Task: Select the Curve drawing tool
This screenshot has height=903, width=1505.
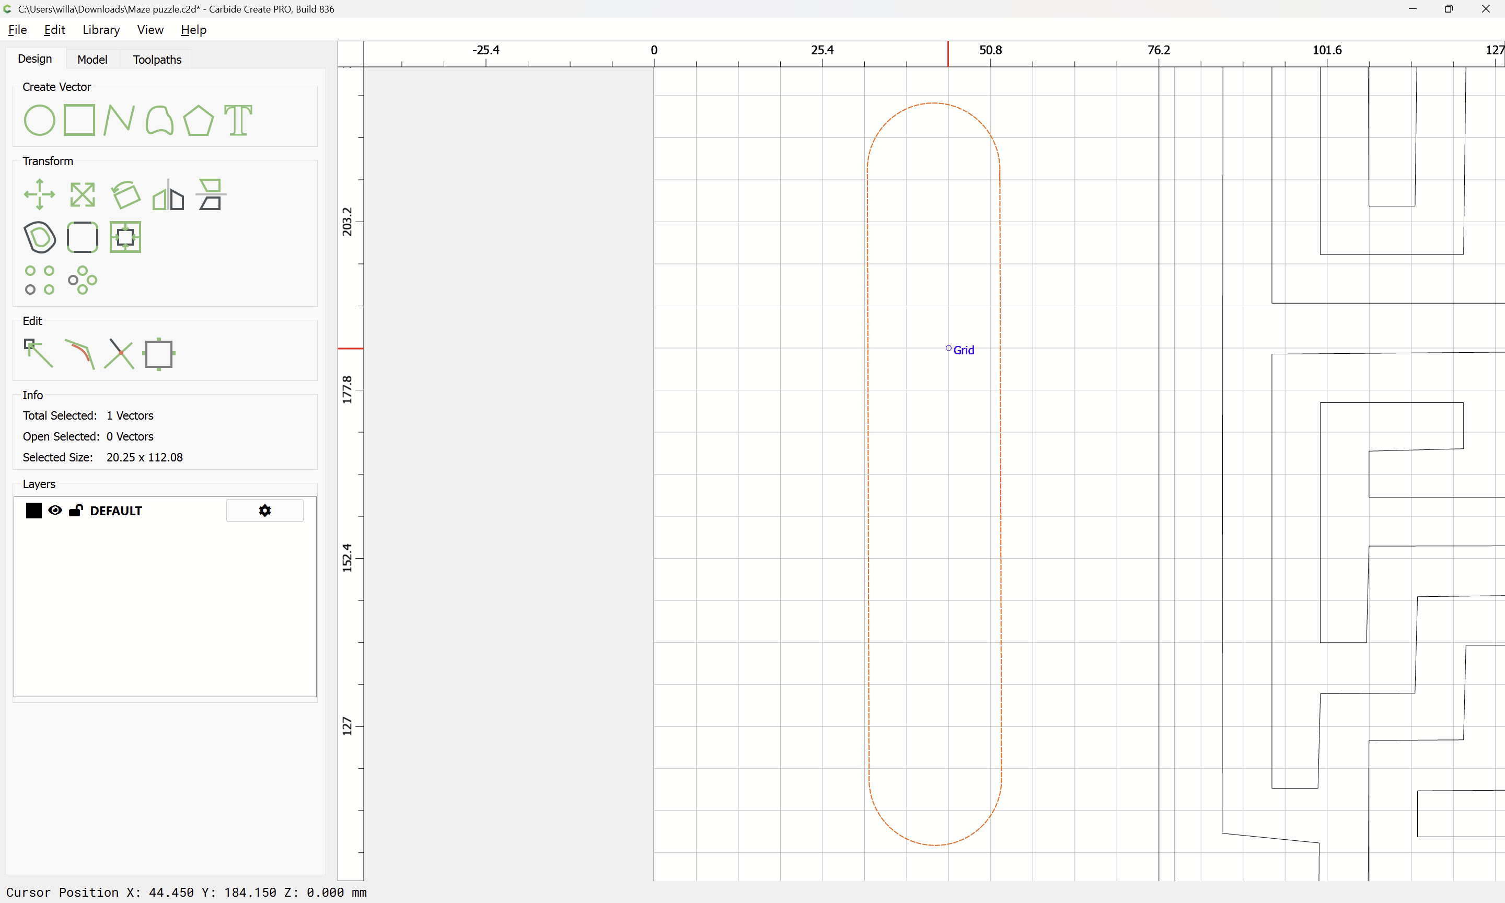Action: tap(159, 120)
